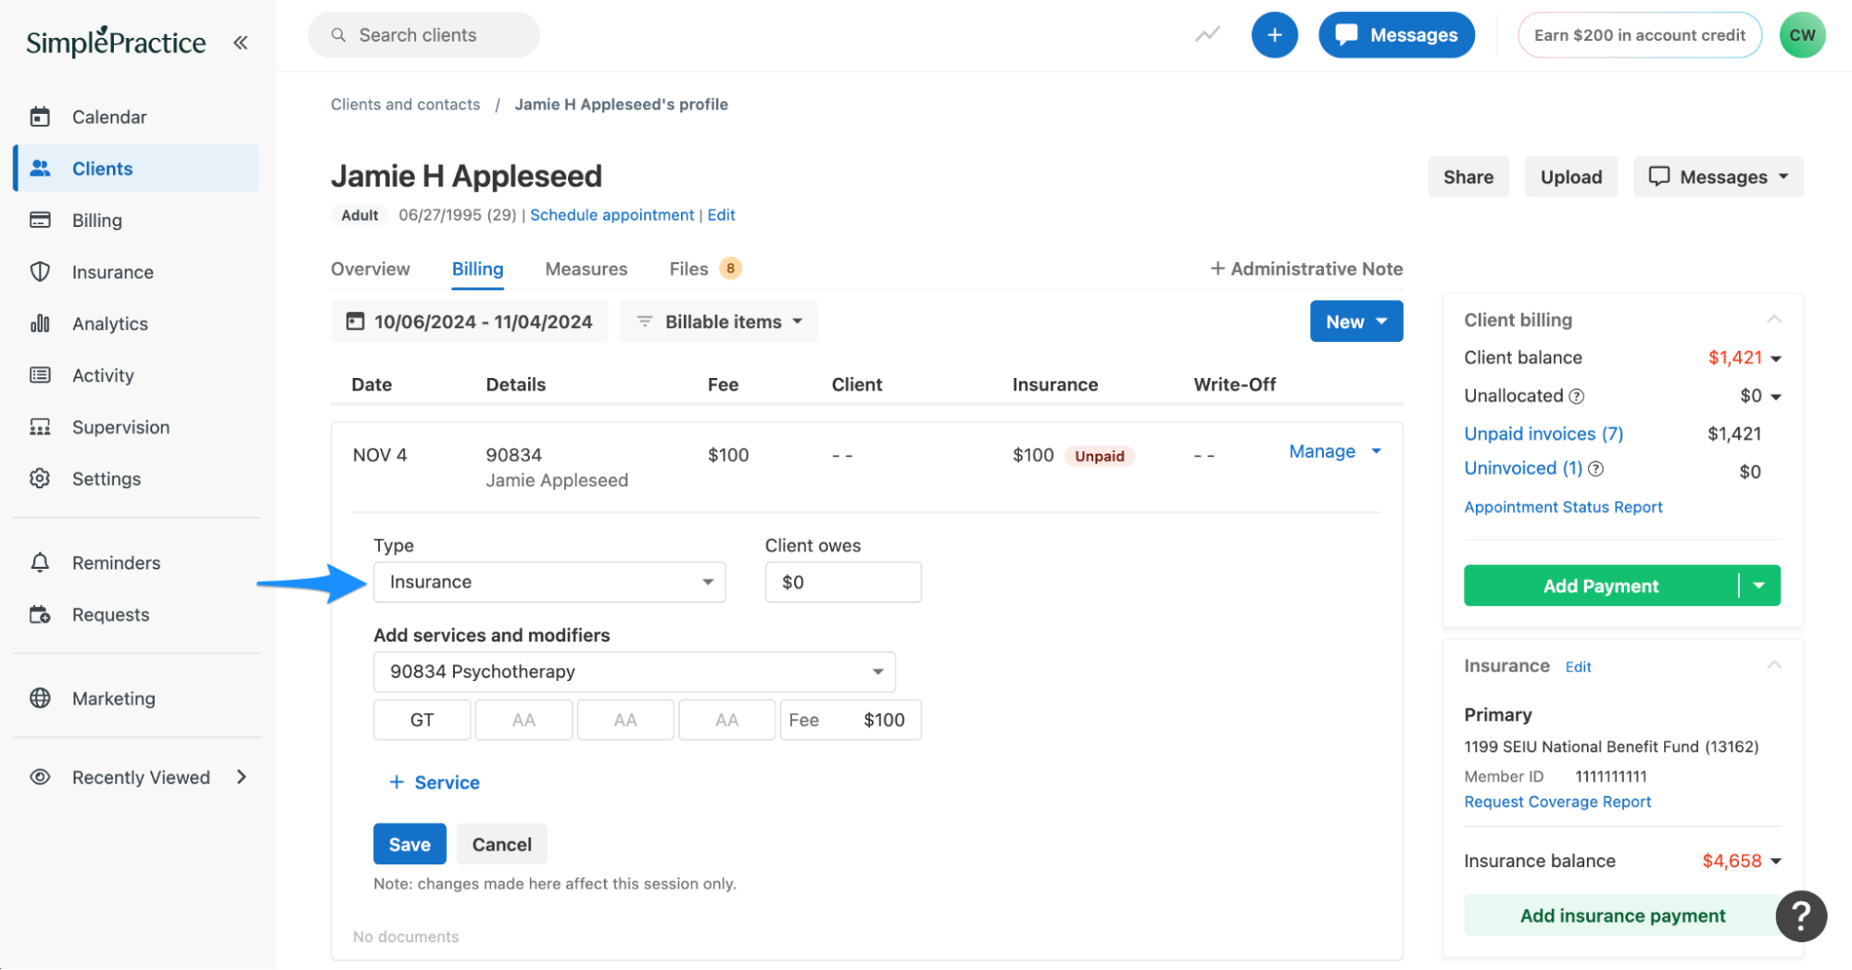Viewport: 1852px width, 970px height.
Task: Open the Appointment Status Report
Action: [x=1563, y=507]
